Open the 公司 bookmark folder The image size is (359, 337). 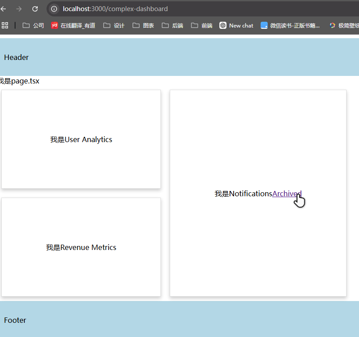click(33, 25)
